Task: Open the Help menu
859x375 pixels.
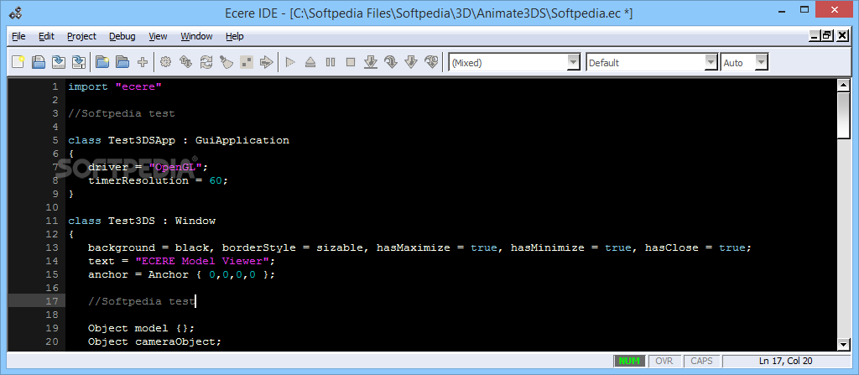Action: [x=235, y=36]
